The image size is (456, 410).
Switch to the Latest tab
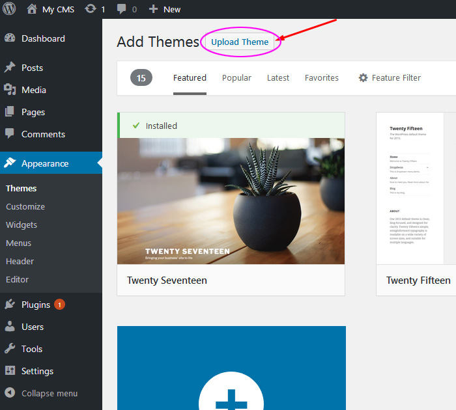(278, 77)
